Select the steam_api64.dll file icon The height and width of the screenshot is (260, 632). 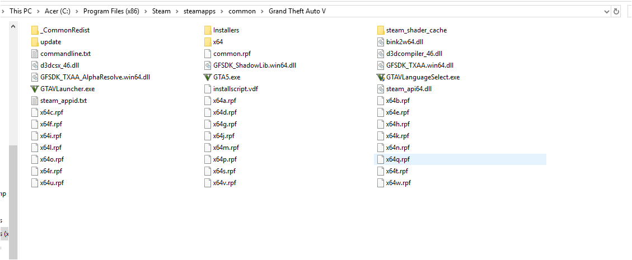tap(381, 89)
